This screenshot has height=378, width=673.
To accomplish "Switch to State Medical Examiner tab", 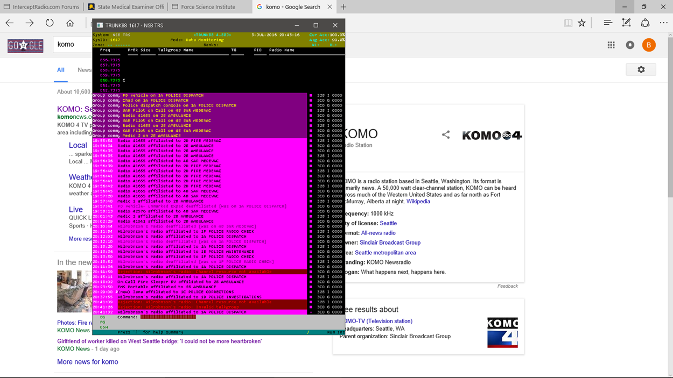I will (x=125, y=7).
